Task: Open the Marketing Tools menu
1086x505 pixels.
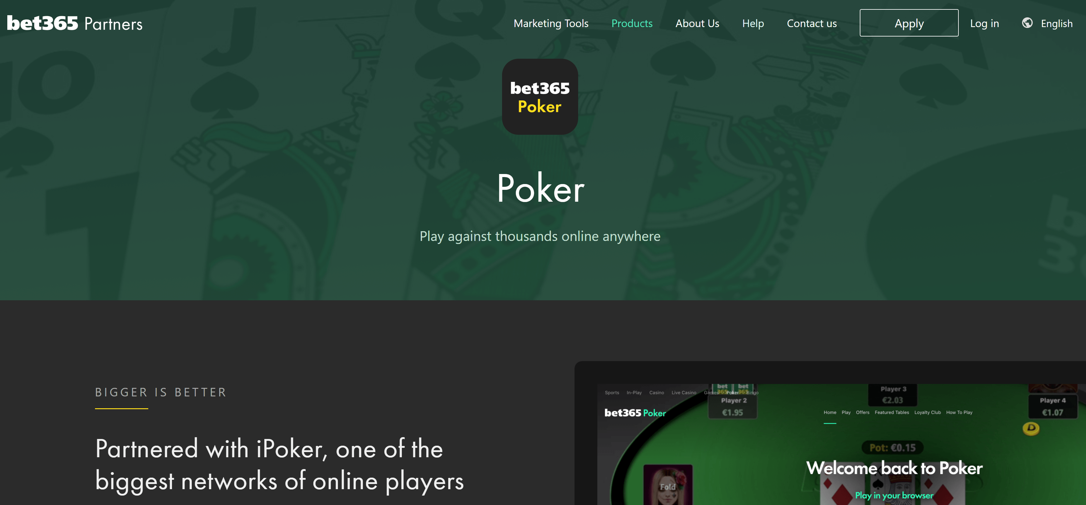Action: [550, 24]
